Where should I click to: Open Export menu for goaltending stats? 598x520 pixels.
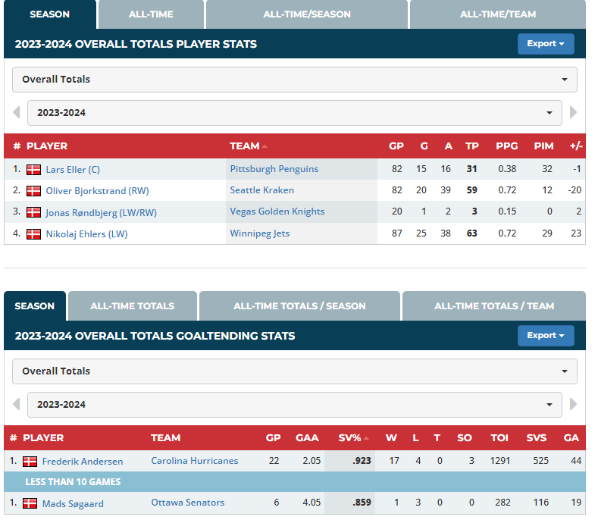545,336
